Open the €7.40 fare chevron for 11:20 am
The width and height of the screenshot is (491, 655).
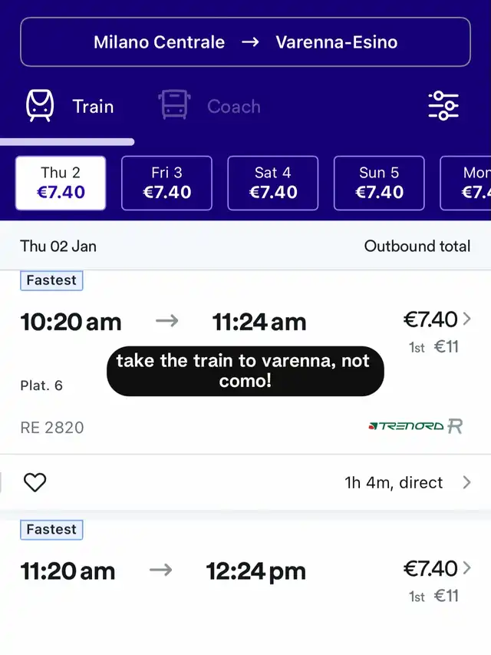click(x=466, y=569)
